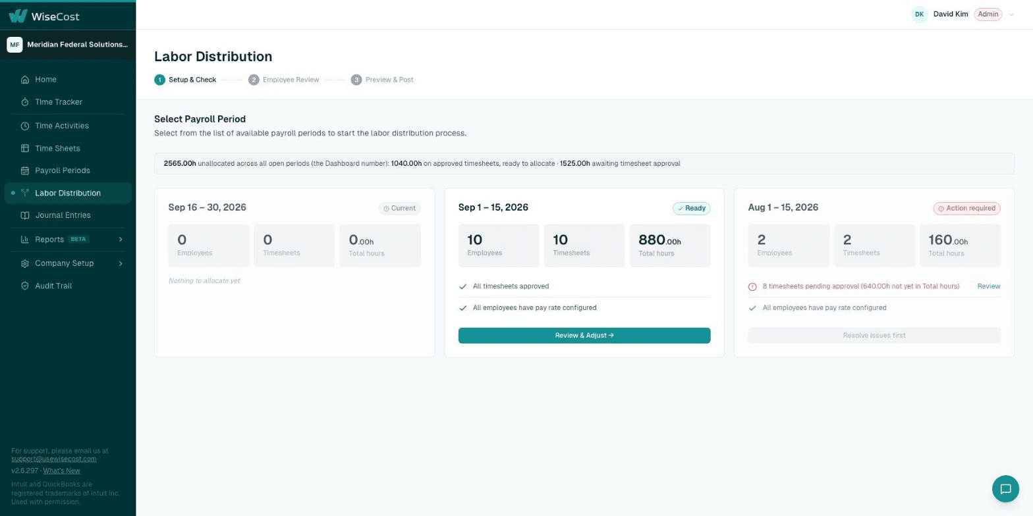Click the DK user avatar
Screen dimensions: 1033x516
(x=919, y=14)
